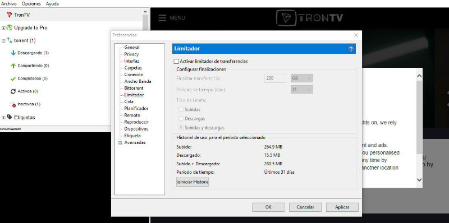The height and width of the screenshot is (223, 449).
Task: Collapse the torrent (1) tree node
Action: (x=3, y=41)
